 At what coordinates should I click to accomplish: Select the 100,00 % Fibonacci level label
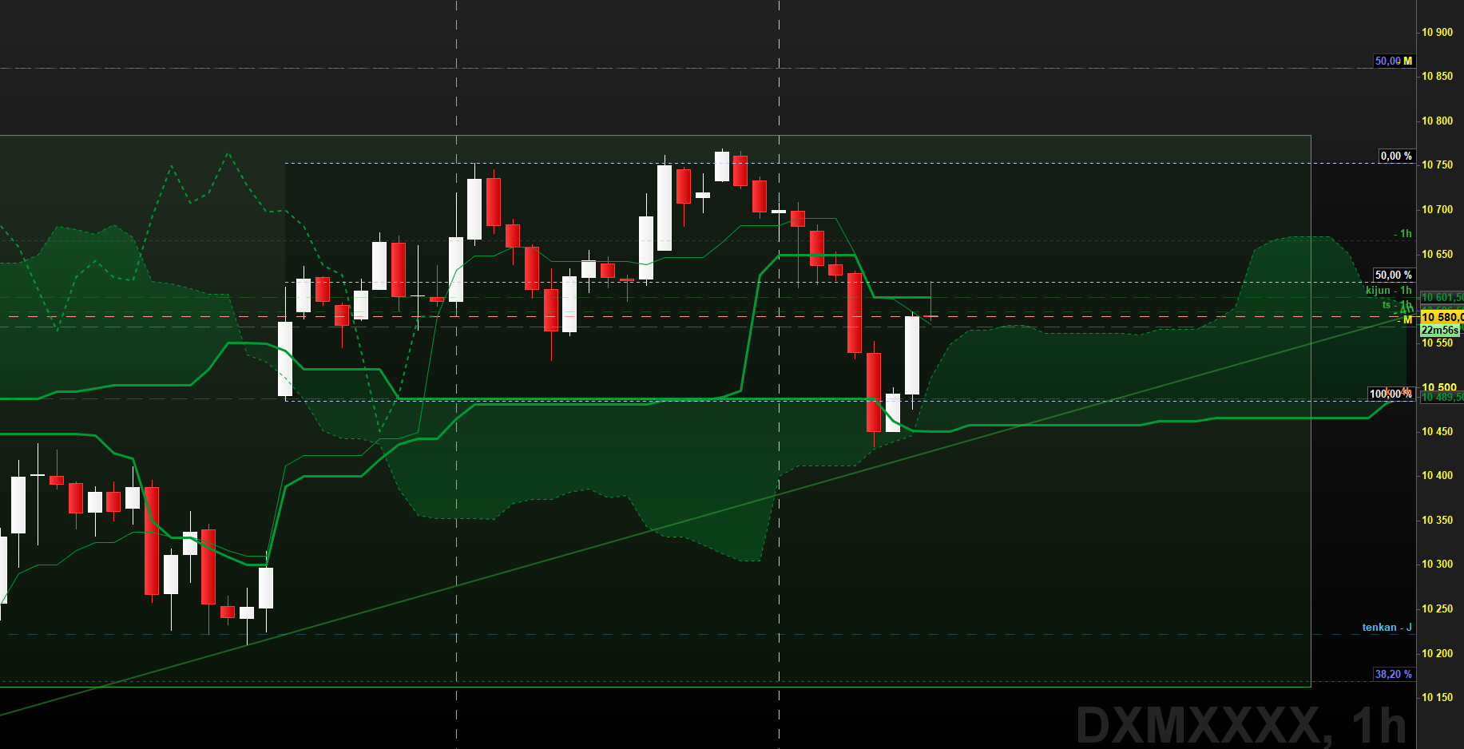(1391, 394)
